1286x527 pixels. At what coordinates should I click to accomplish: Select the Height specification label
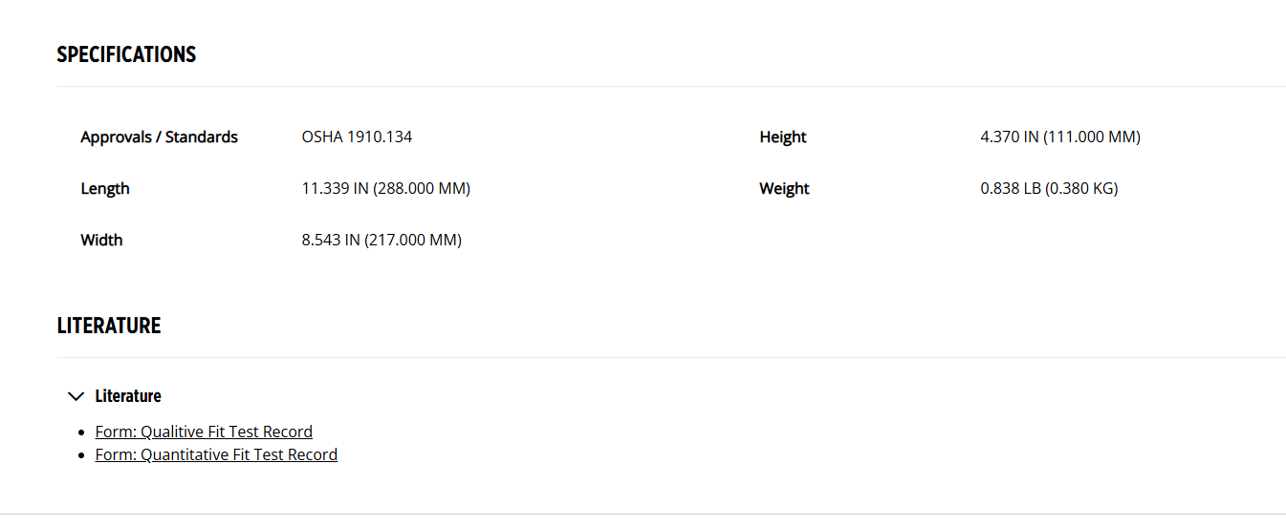[783, 137]
